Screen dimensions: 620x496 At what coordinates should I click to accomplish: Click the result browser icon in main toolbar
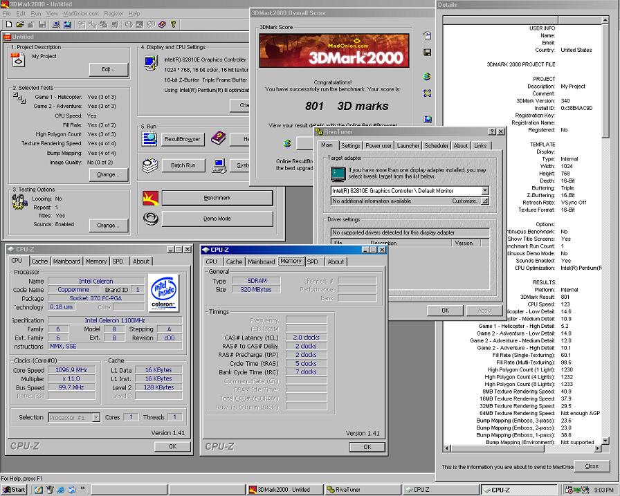point(68,24)
